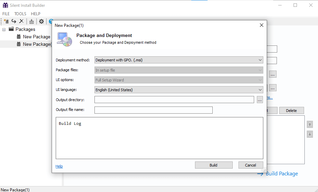The height and width of the screenshot is (192, 318).
Task: Click the dialog resize grip
Action: (x=264, y=171)
